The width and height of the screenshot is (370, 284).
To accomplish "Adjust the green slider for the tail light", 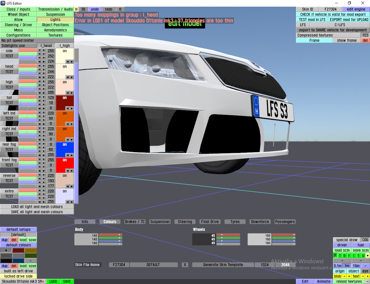I will coord(28,101).
